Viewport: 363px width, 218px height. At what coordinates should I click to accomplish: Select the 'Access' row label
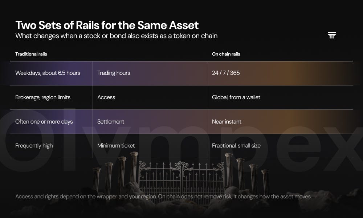click(106, 97)
